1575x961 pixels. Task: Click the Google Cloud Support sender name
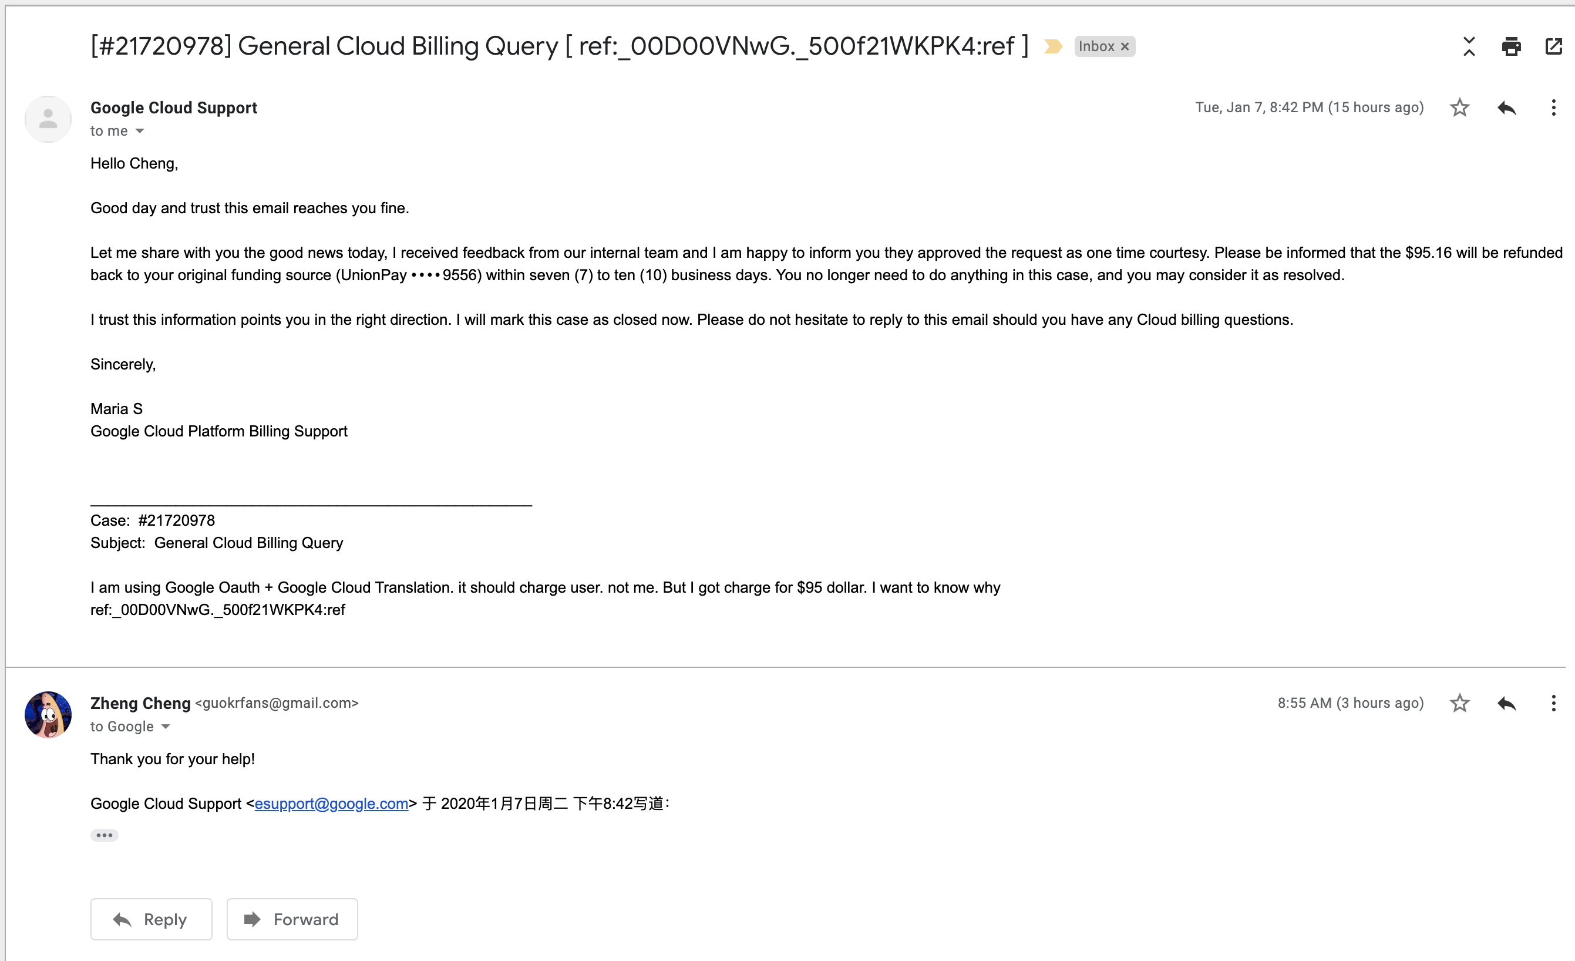click(x=173, y=107)
